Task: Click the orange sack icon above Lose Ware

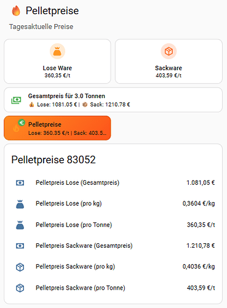Action: click(x=57, y=51)
